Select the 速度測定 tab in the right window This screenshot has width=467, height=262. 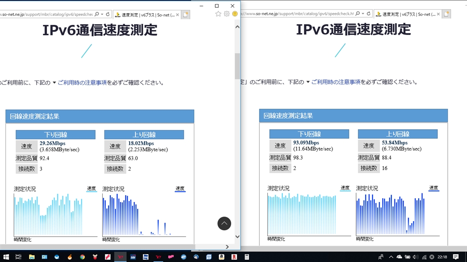coord(408,14)
